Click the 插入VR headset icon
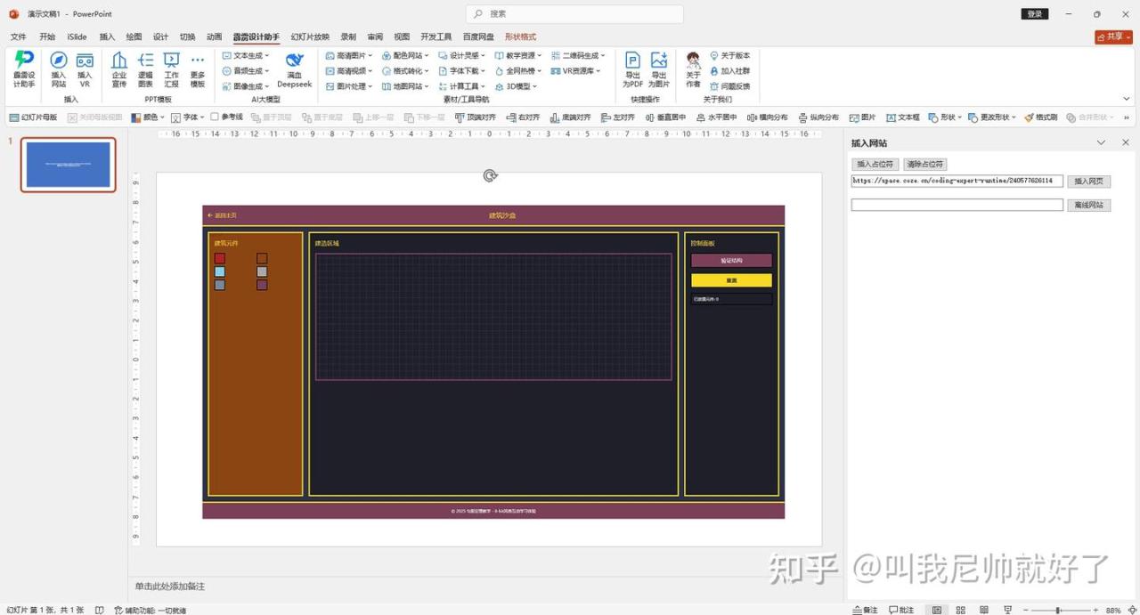This screenshot has width=1140, height=615. (85, 61)
